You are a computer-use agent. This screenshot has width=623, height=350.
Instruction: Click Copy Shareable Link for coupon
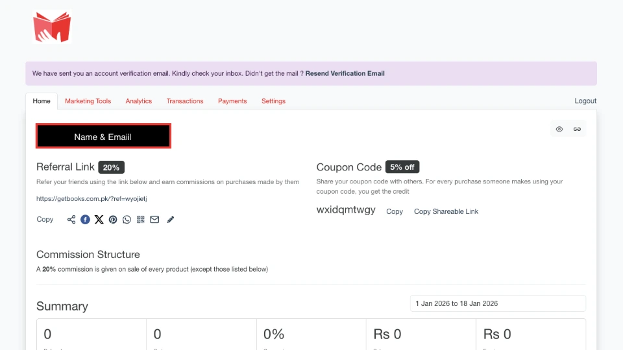(446, 211)
